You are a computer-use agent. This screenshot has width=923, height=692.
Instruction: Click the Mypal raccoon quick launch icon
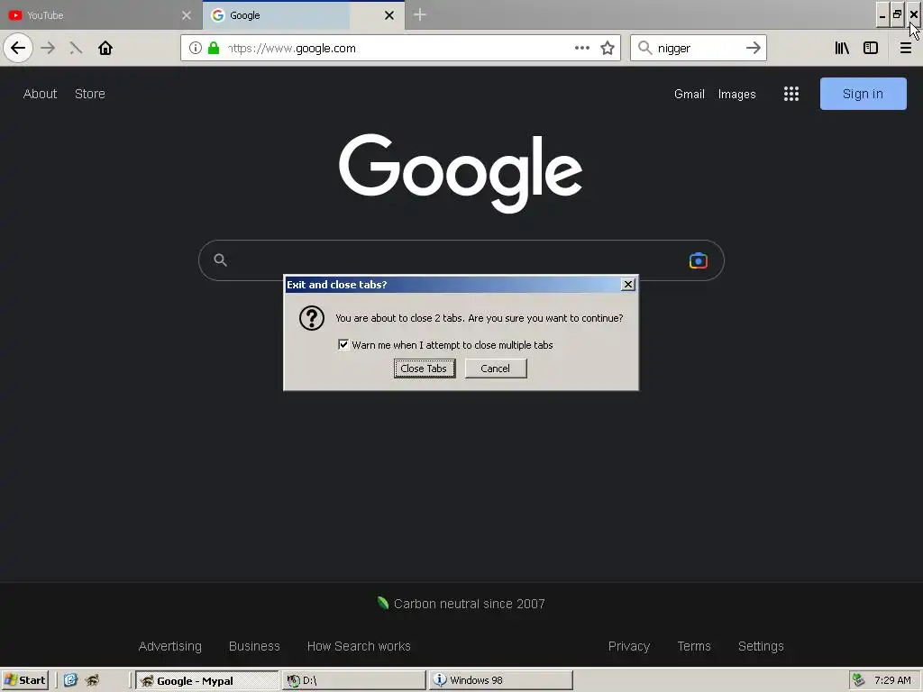click(x=92, y=680)
